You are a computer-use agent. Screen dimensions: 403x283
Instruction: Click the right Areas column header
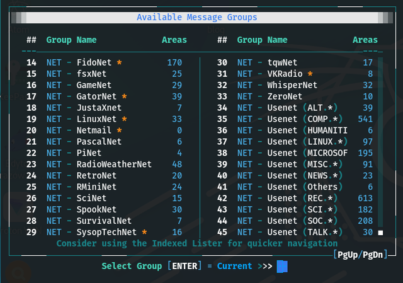(365, 40)
